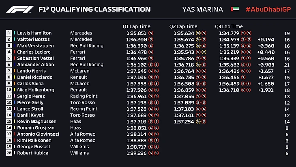Click Hamilton's Q1 soft tyre icon
Image resolution: width=296 pixels, height=167 pixels.
tap(151, 33)
